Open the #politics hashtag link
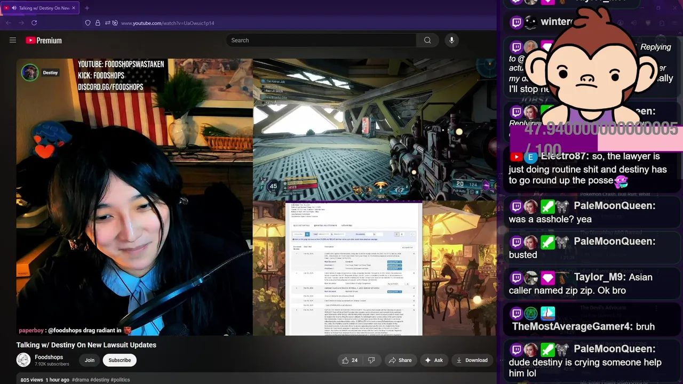The height and width of the screenshot is (384, 683). [x=120, y=380]
